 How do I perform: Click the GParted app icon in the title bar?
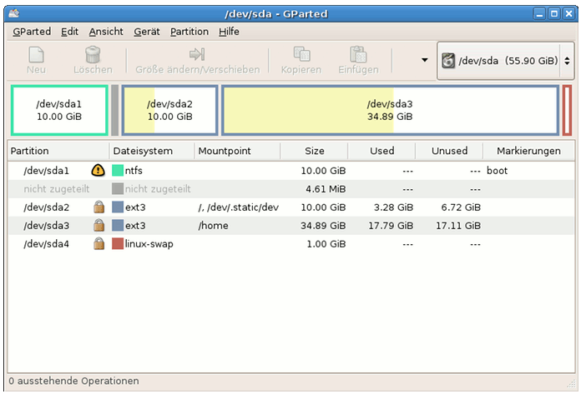pyautogui.click(x=14, y=13)
